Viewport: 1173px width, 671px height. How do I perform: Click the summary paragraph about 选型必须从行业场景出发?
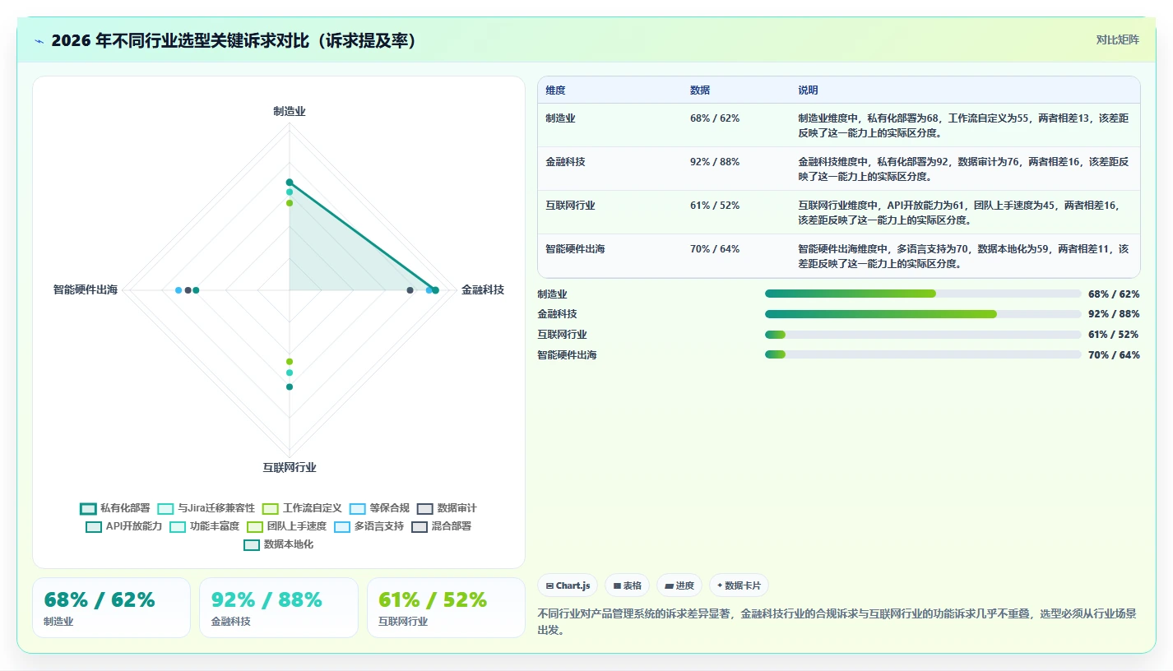(x=837, y=622)
